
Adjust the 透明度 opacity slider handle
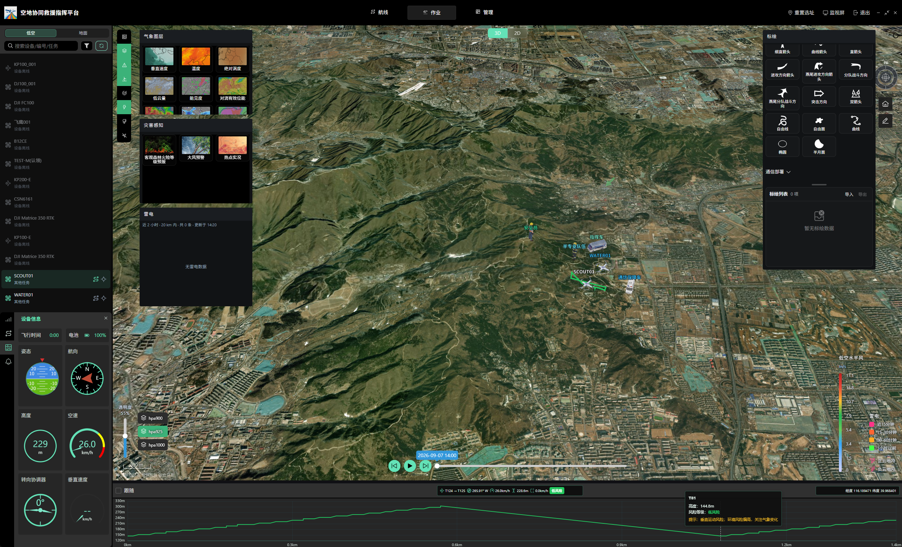(x=125, y=436)
